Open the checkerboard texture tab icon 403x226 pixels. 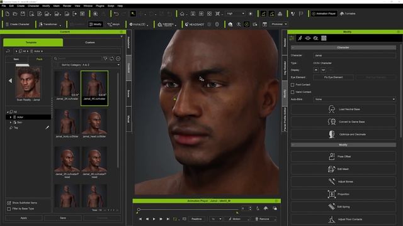click(324, 38)
